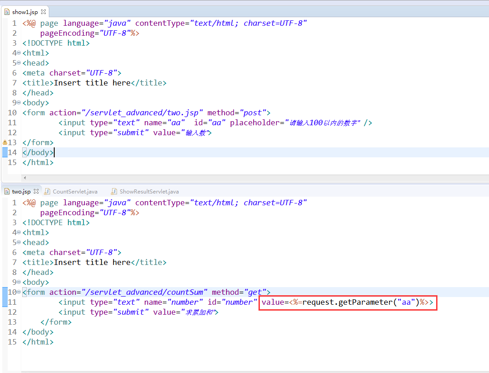Image resolution: width=489 pixels, height=373 pixels.
Task: Click the <!DOCTYPE html> line in two.jsp
Action: 56,223
